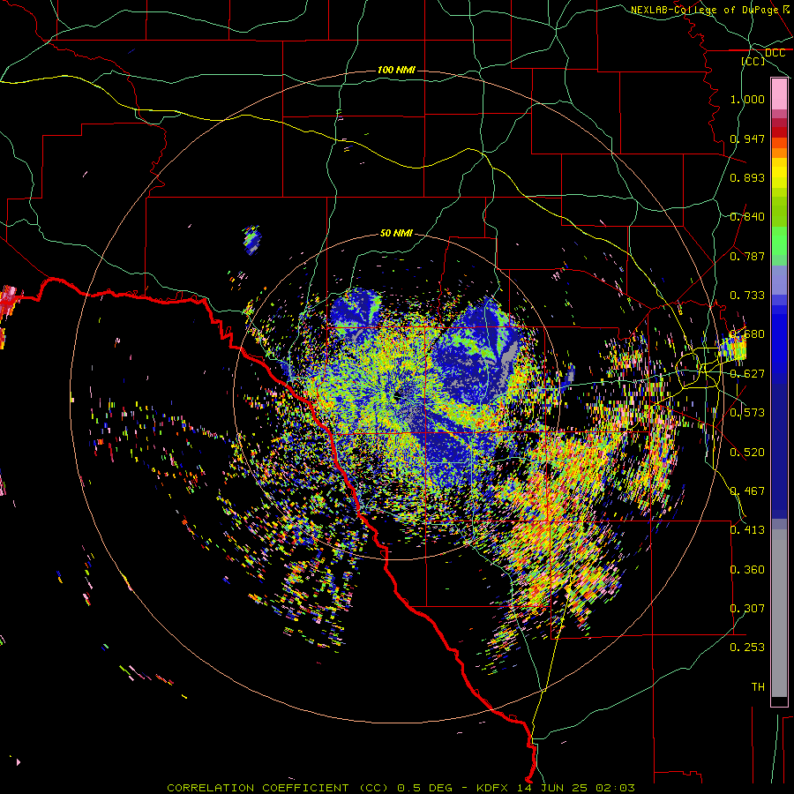Select the 0.360 scale value
This screenshot has height=794, width=794.
[x=747, y=570]
